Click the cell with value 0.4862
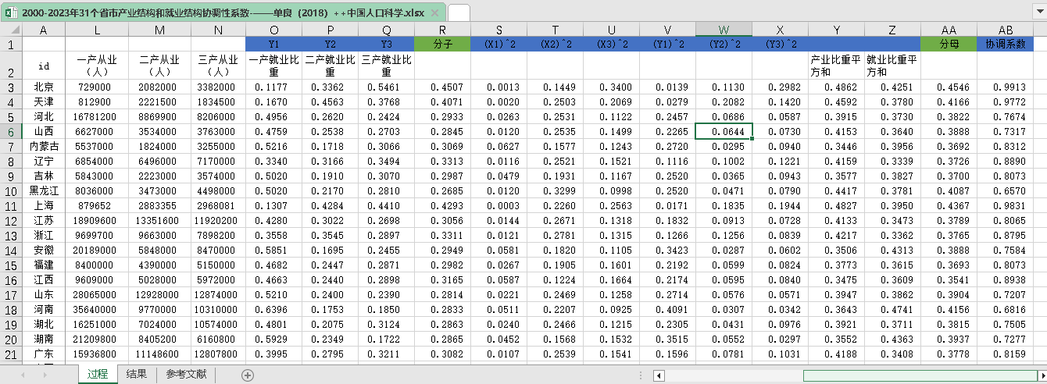Viewport: 1047px width, 384px height. click(x=836, y=88)
